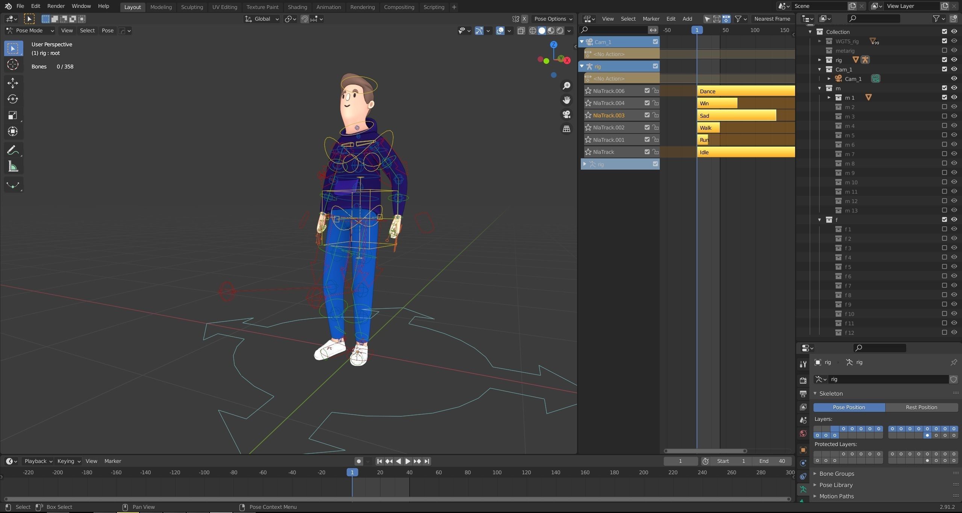The height and width of the screenshot is (513, 962).
Task: Select the Scale tool
Action: pyautogui.click(x=13, y=115)
